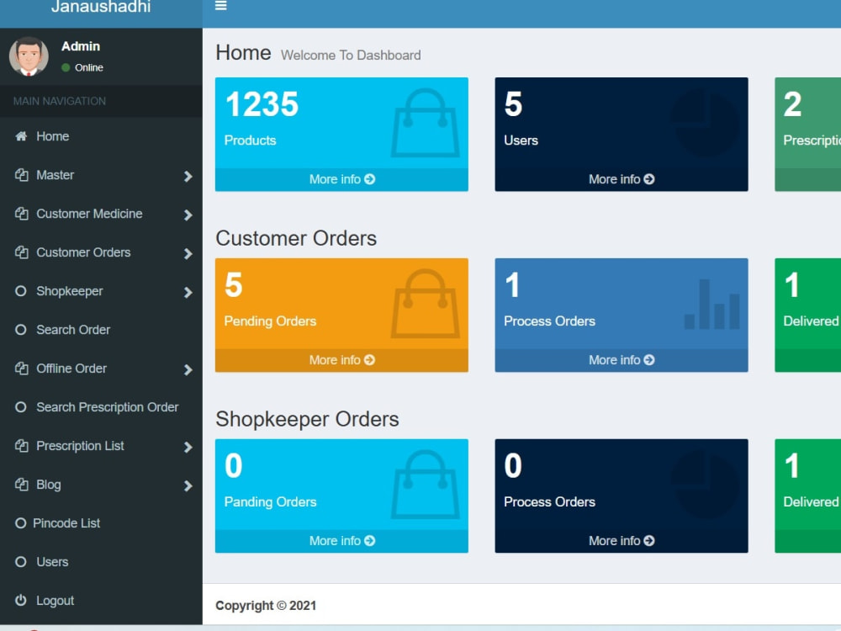841x631 pixels.
Task: Click the bar chart icon on Customer Process Orders card
Action: tap(711, 304)
